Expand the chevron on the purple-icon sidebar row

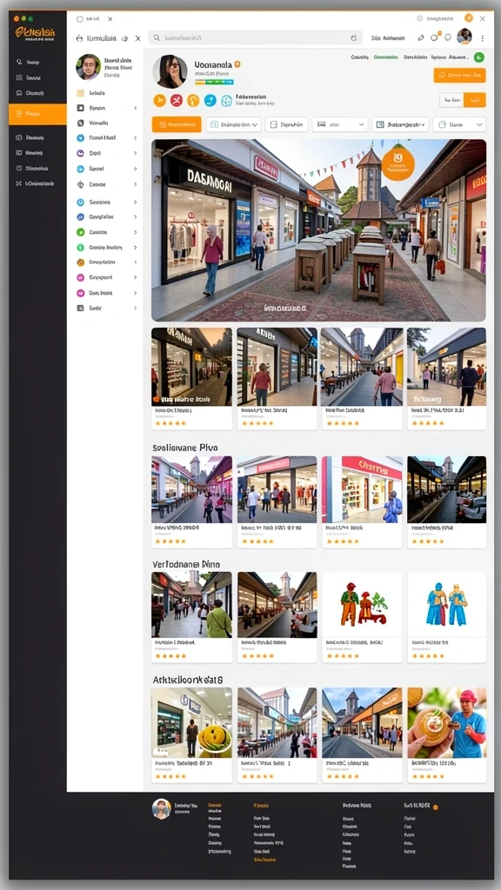click(x=135, y=153)
